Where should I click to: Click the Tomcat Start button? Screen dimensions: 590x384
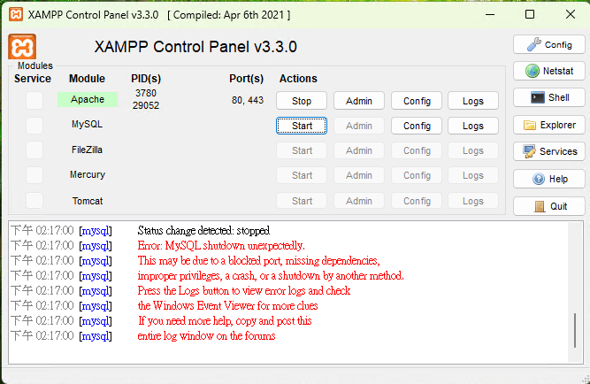click(302, 201)
